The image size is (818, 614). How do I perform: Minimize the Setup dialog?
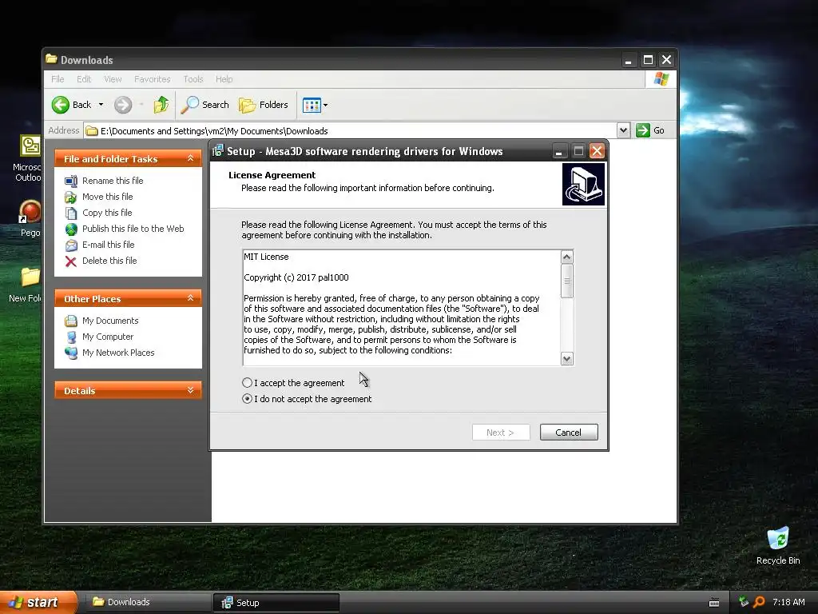[x=558, y=151]
